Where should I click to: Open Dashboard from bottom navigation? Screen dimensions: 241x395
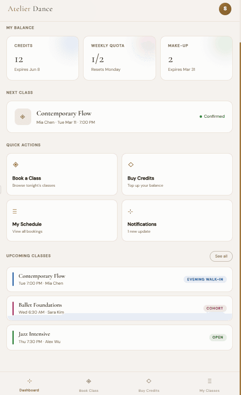pos(29,385)
